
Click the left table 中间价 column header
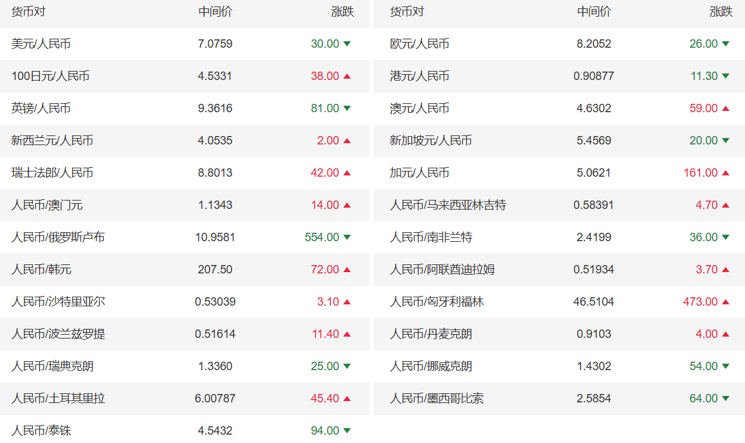[215, 12]
